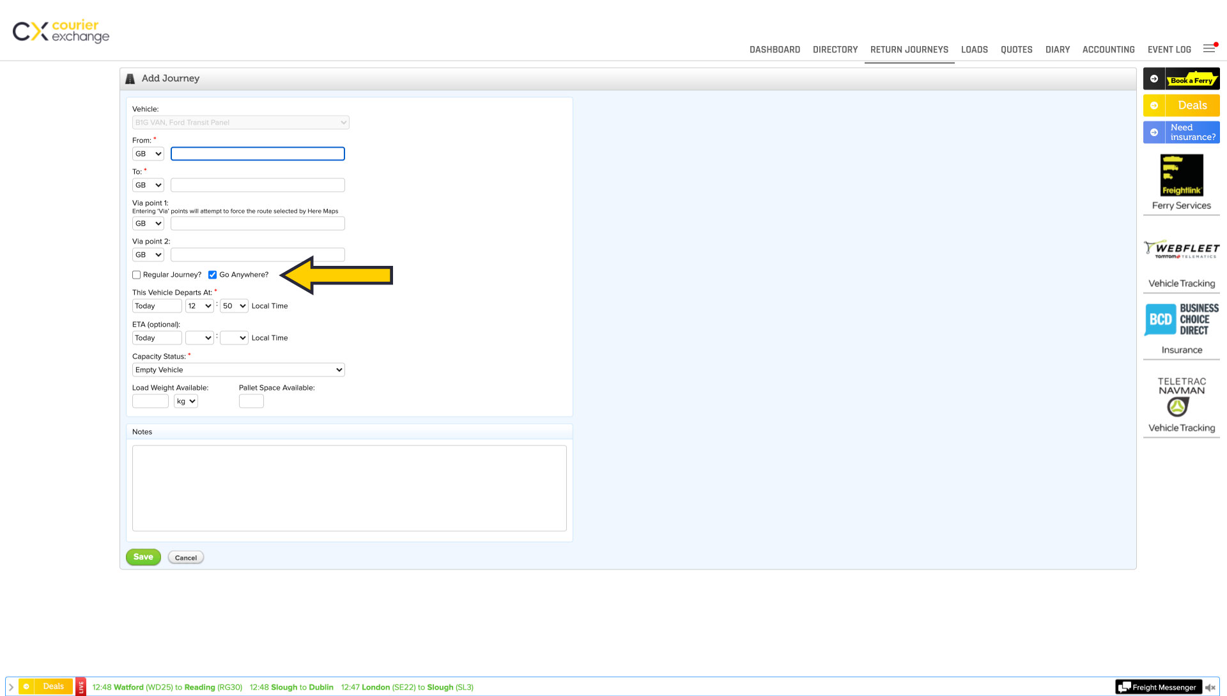Image resolution: width=1227 pixels, height=696 pixels.
Task: Click the Teletrac Navman logo
Action: click(x=1181, y=396)
